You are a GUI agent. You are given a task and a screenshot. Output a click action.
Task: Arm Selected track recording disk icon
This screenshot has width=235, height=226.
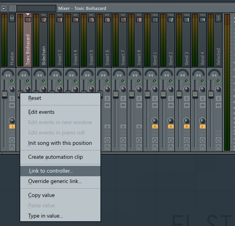218,147
